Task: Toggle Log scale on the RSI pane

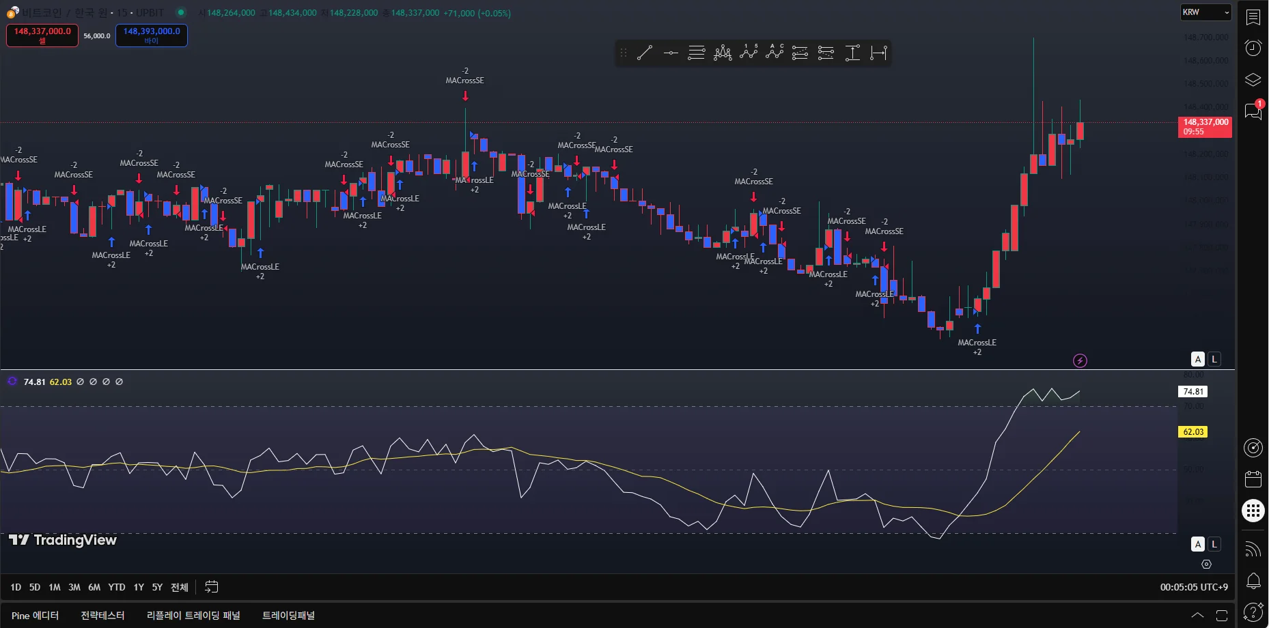Action: (x=1214, y=544)
